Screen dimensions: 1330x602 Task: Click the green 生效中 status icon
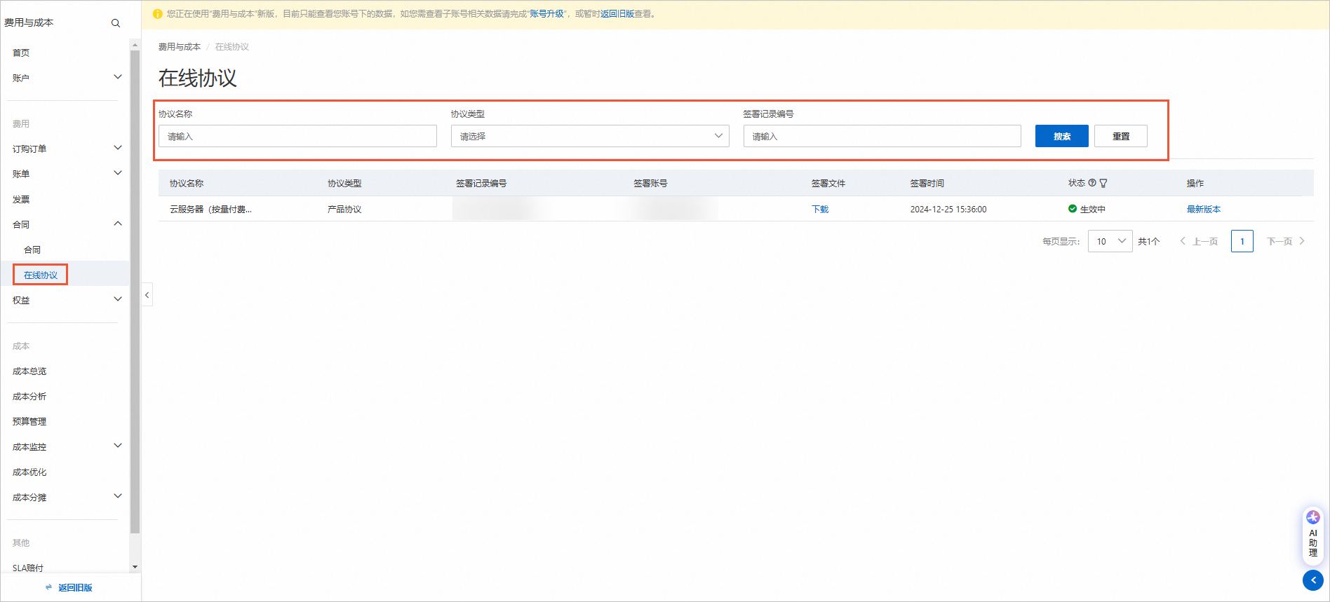1073,209
